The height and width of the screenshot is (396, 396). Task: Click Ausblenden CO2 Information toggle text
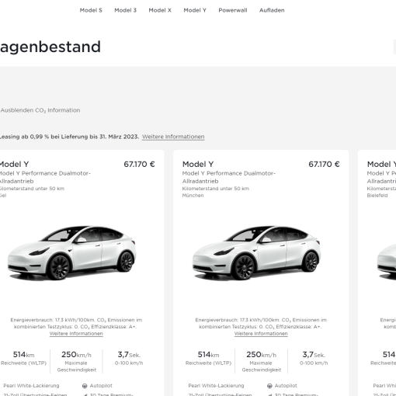pos(40,110)
